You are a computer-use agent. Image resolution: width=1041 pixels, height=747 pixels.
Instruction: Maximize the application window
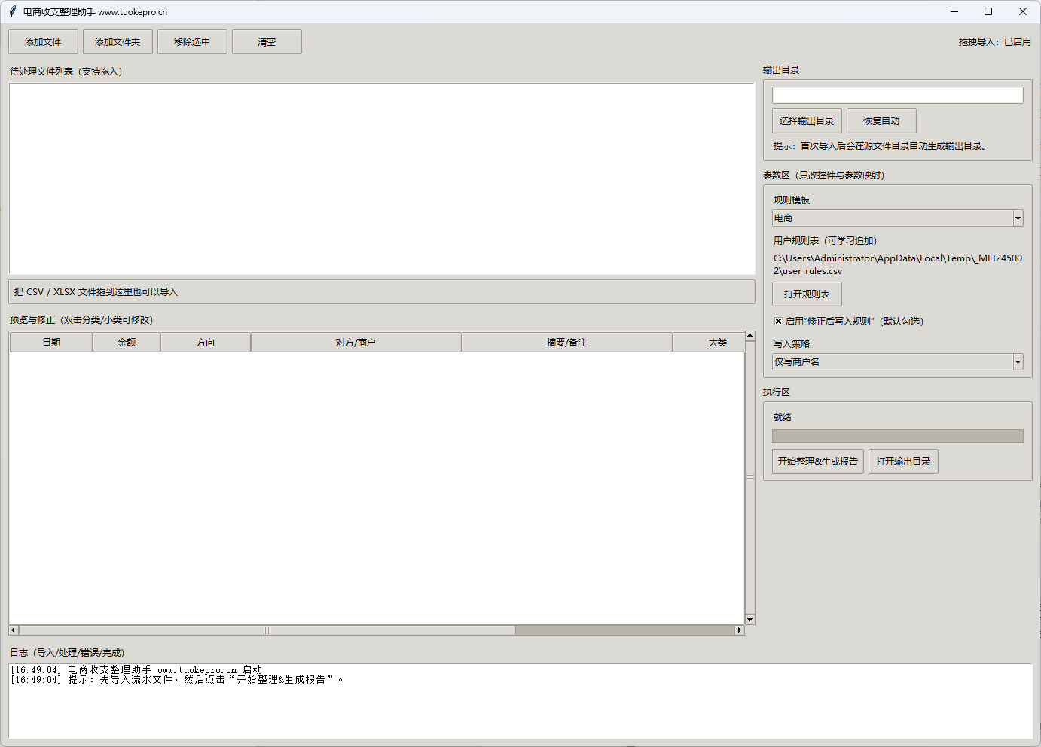click(x=988, y=11)
